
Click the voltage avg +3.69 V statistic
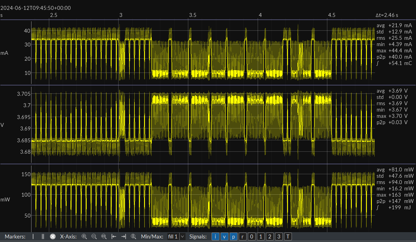[392, 91]
